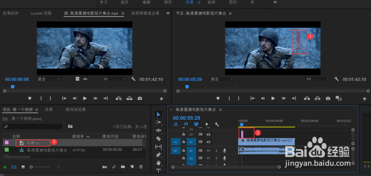Viewport: 371px width, 176px height.
Task: Mute track A1
Action: click(209, 151)
